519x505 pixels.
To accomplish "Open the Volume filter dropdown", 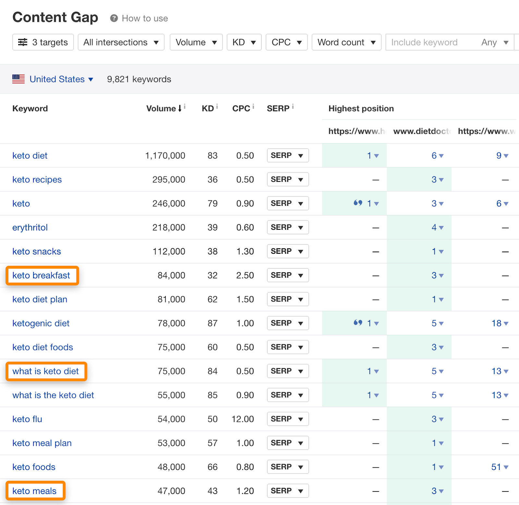I will (x=196, y=42).
